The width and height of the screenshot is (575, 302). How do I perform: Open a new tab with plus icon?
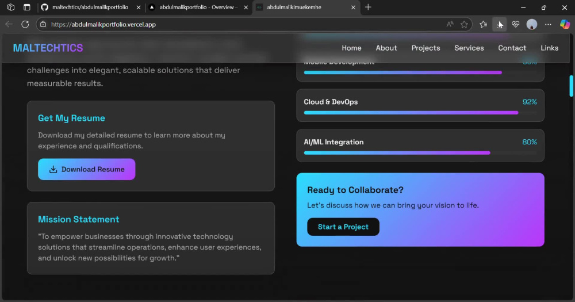click(x=368, y=7)
